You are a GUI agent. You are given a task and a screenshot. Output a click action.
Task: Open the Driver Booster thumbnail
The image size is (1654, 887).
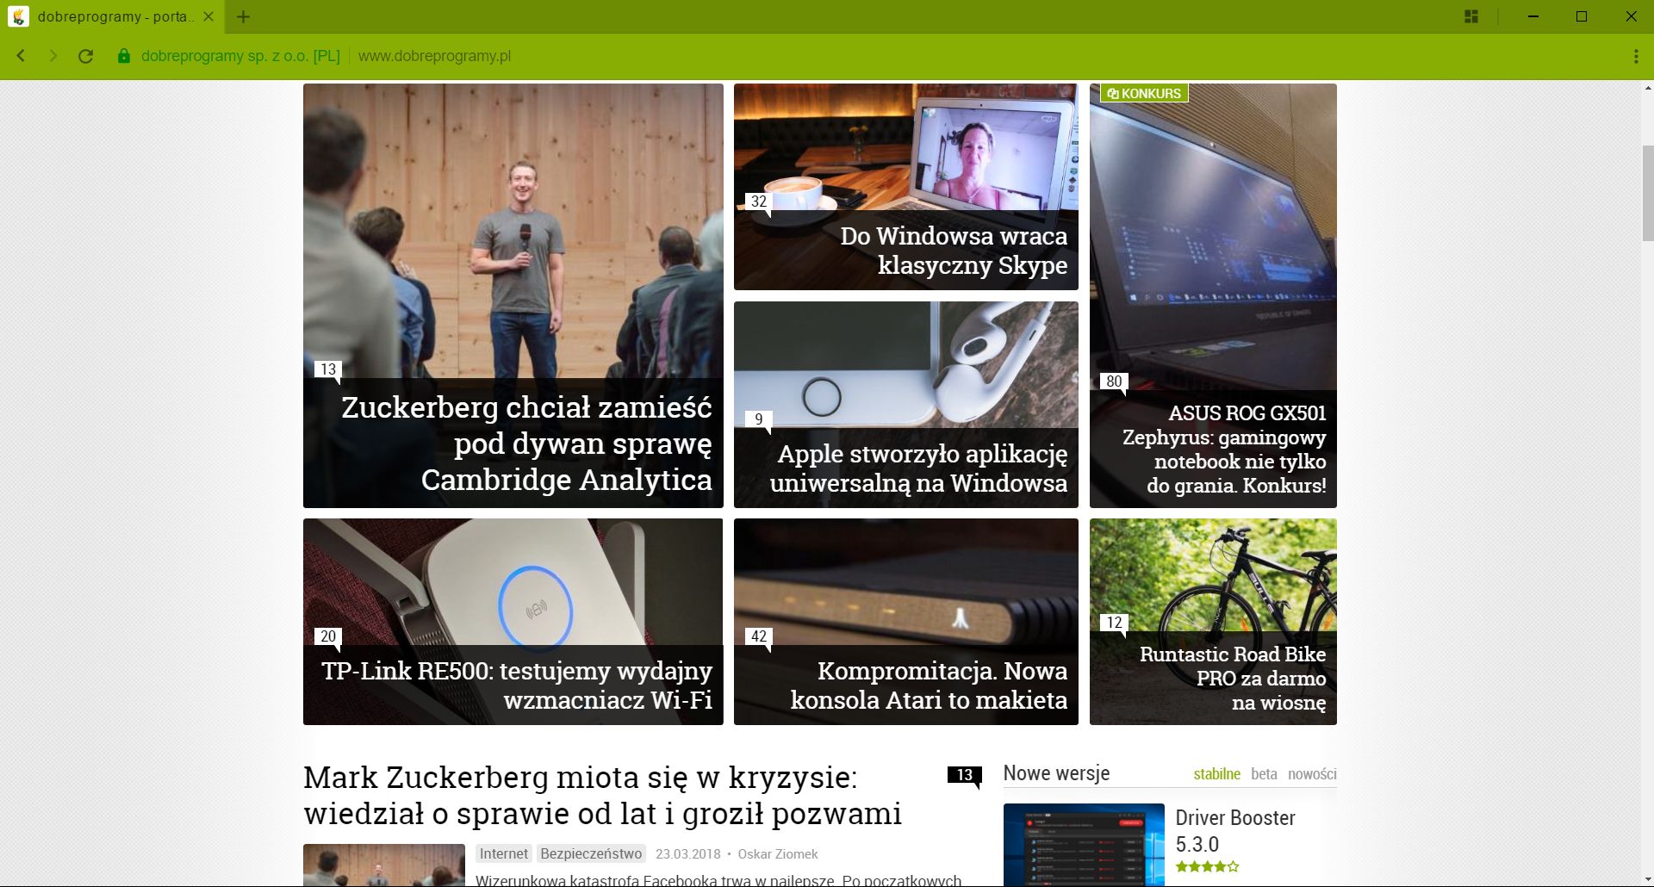click(1084, 845)
